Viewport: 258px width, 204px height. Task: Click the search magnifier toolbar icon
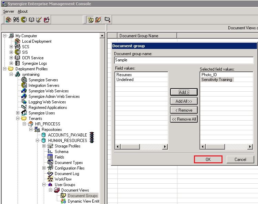tap(107, 20)
